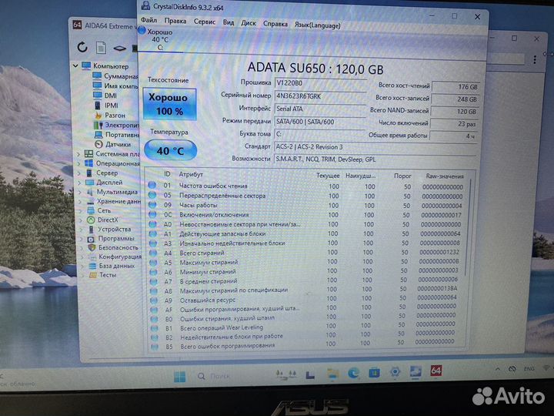Open the Справка menu
This screenshot has height=416, width=554.
(x=275, y=25)
